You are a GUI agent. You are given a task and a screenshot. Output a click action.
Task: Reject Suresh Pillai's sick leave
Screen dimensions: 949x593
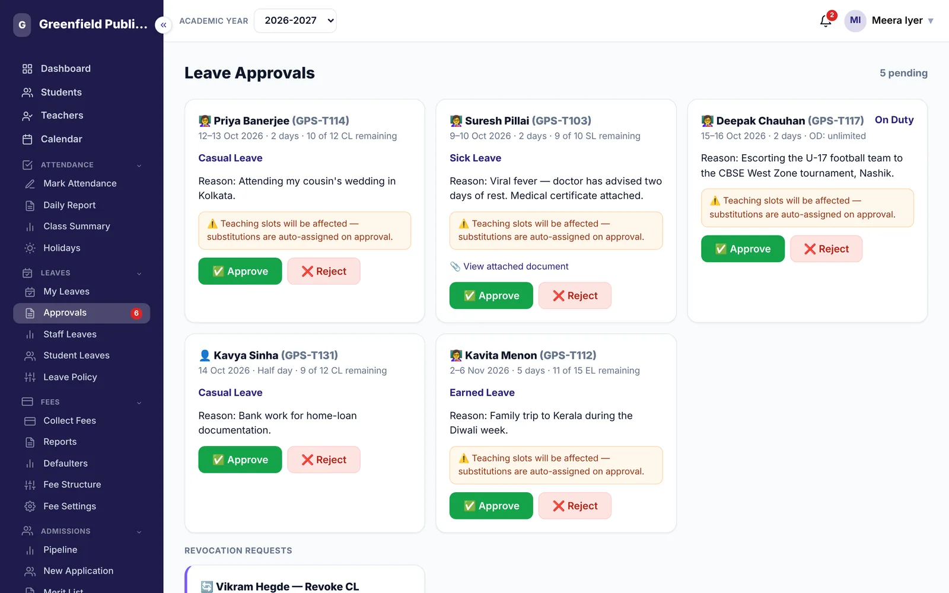click(575, 296)
